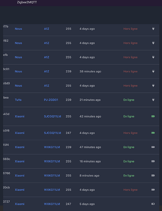Open A1Z model link in 3c01 row
The height and width of the screenshot is (211, 162).
pyautogui.click(x=46, y=71)
